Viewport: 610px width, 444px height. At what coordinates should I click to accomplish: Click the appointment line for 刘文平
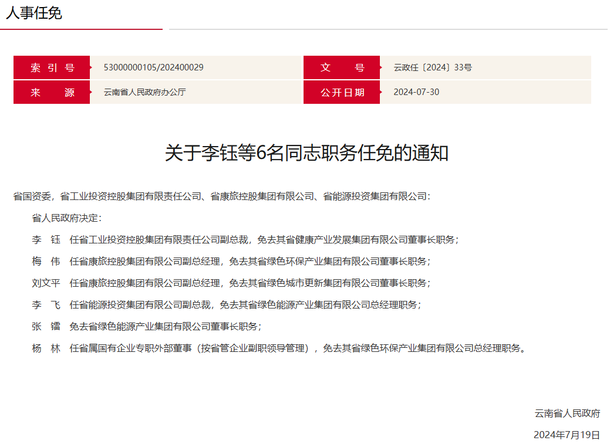coord(231,283)
